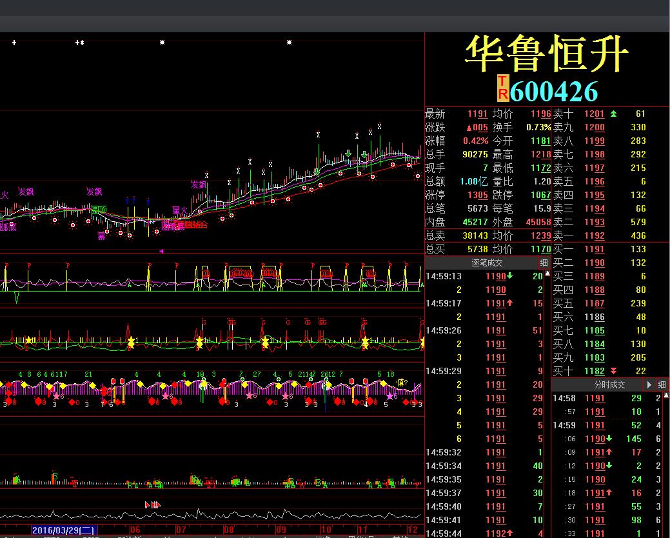The height and width of the screenshot is (538, 670).
Task: Click the 圆顶 pattern label on chart
Action: pyautogui.click(x=99, y=210)
